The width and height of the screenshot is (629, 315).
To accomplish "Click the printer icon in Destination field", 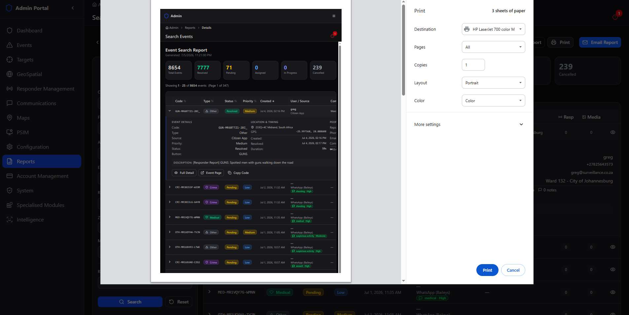I will point(467,29).
